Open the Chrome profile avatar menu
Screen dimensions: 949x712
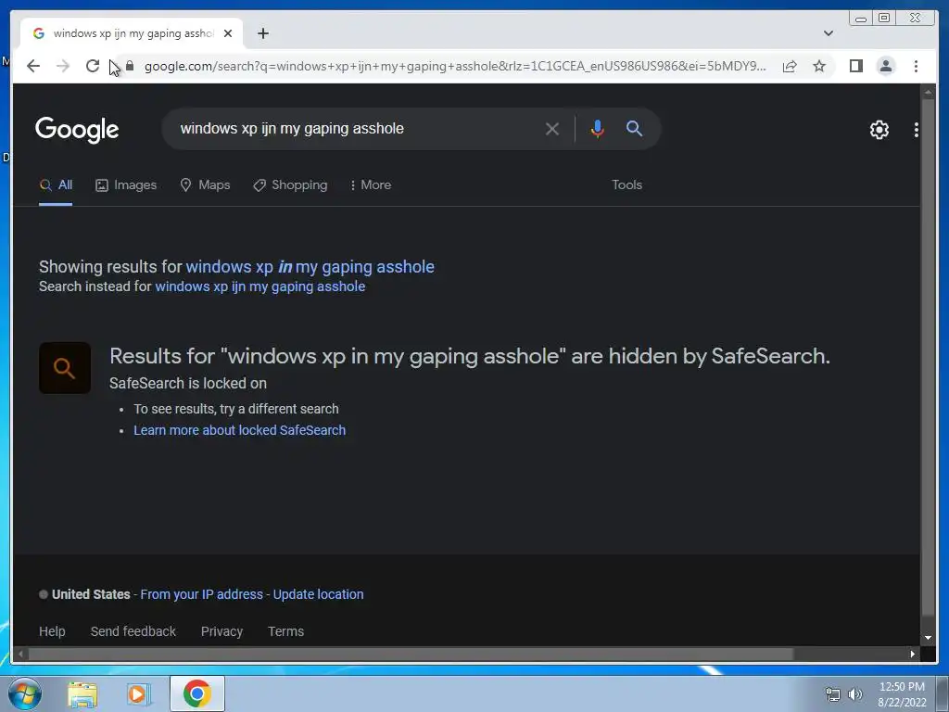tap(885, 66)
